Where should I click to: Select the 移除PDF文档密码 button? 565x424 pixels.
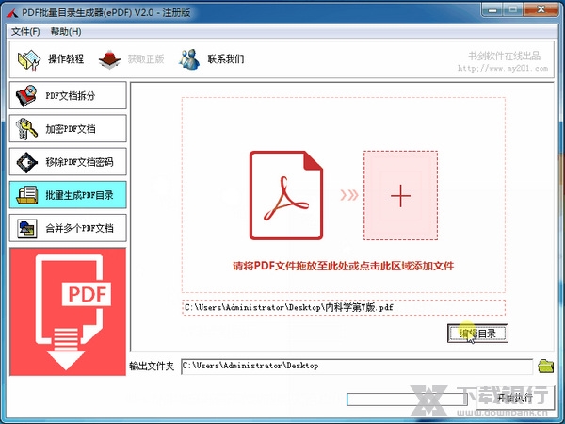pos(68,162)
